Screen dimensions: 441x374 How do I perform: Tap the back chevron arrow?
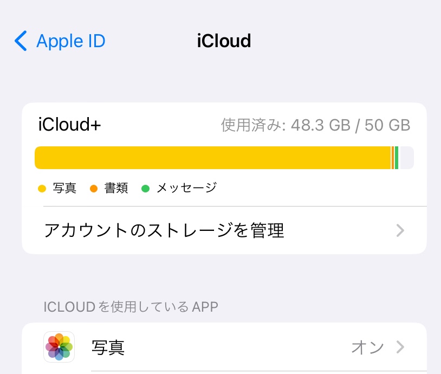coord(21,41)
